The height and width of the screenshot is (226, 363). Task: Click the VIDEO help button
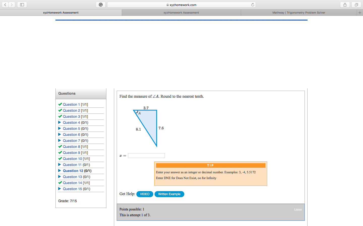coord(145,194)
